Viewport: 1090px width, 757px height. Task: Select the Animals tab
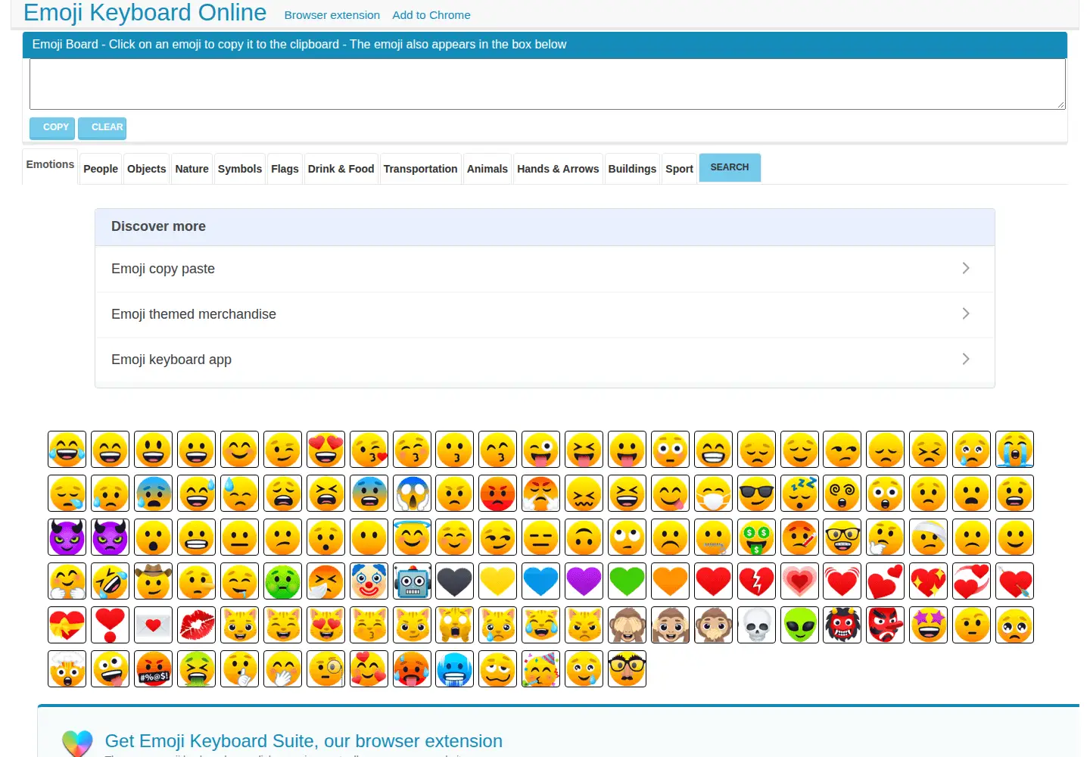[487, 169]
